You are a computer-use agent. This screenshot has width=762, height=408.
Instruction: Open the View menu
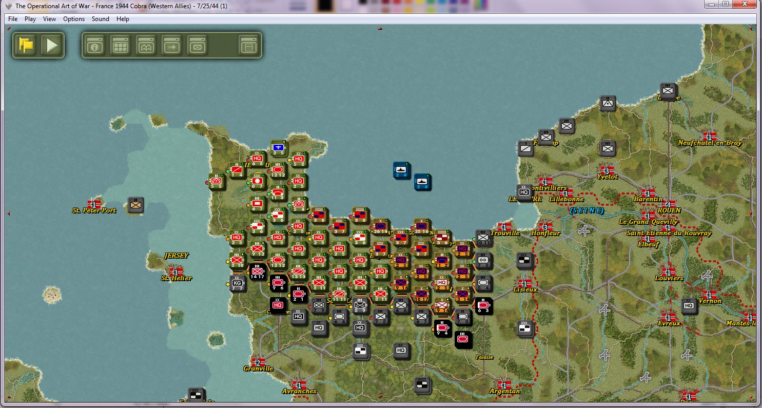point(49,19)
